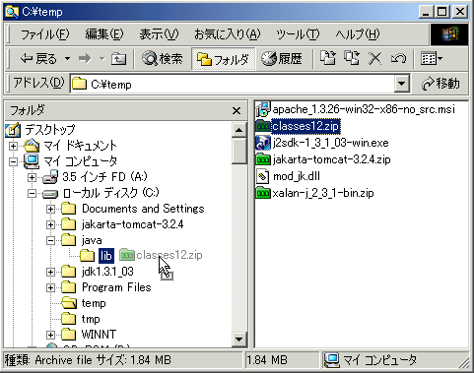
Task: Click the Copy To folder icon
Action: [x=352, y=58]
